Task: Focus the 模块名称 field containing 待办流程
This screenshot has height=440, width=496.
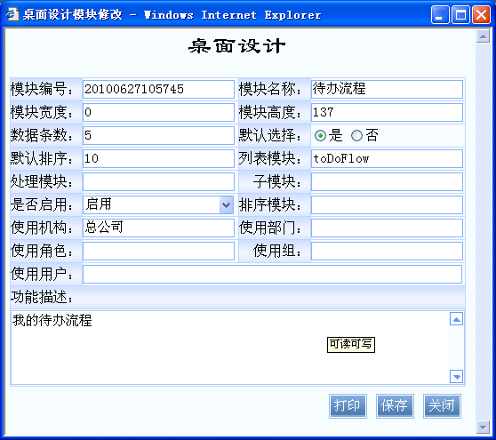Action: point(387,89)
